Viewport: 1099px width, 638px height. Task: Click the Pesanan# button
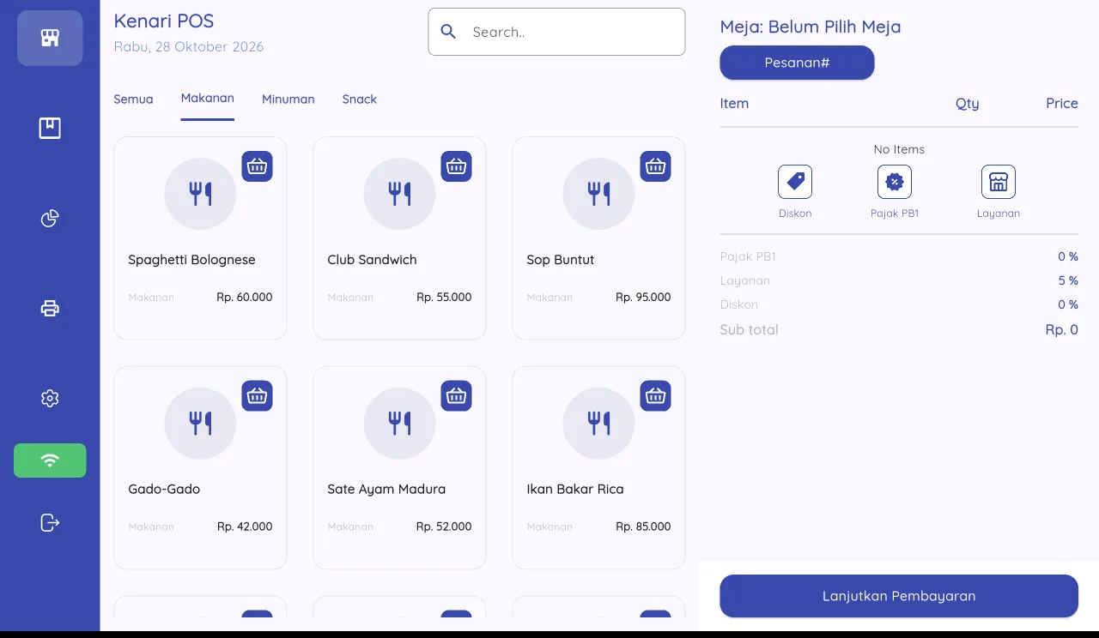797,63
